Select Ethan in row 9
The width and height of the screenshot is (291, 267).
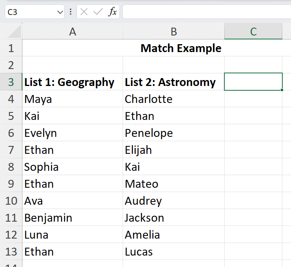tap(73, 184)
